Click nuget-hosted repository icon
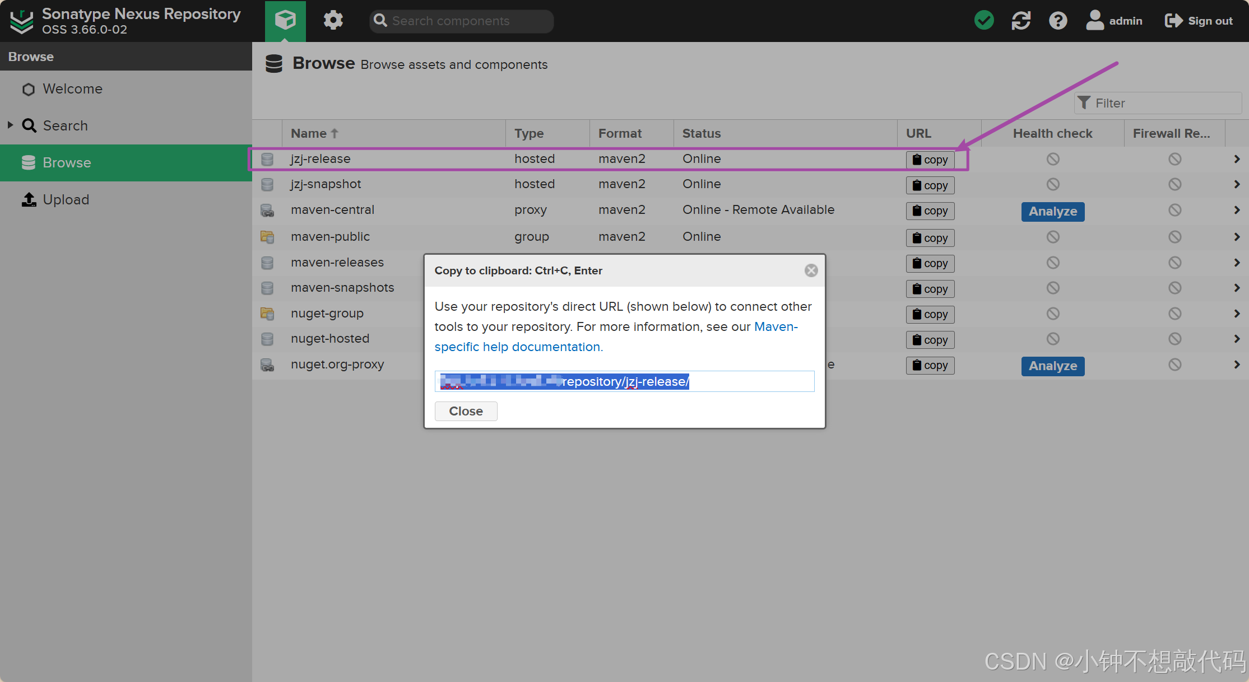Viewport: 1249px width, 682px height. click(x=267, y=339)
